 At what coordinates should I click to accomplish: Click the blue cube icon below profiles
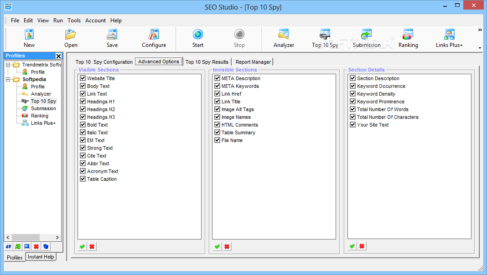(x=46, y=246)
